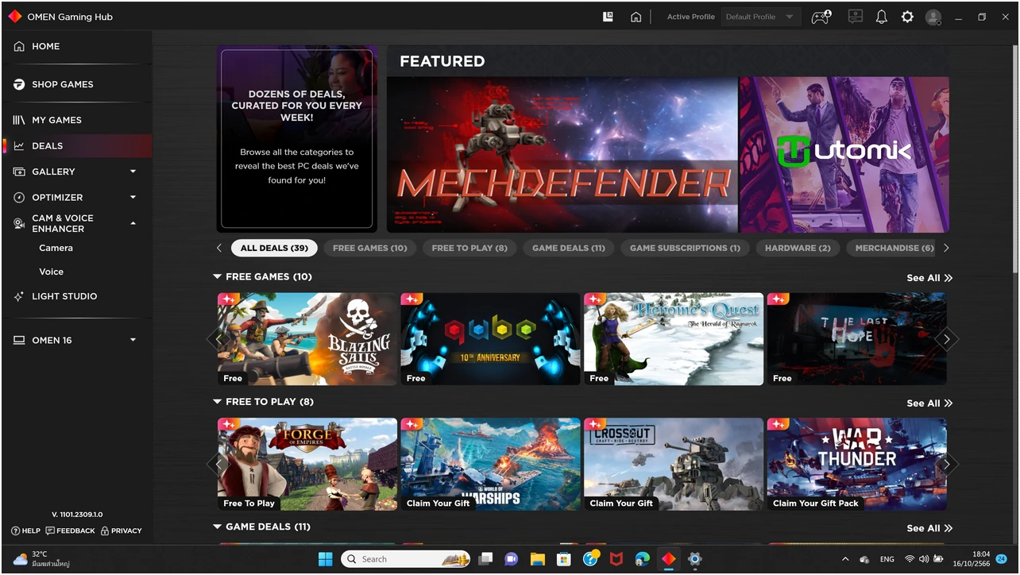Open the pop-out mini window icon

click(x=608, y=17)
